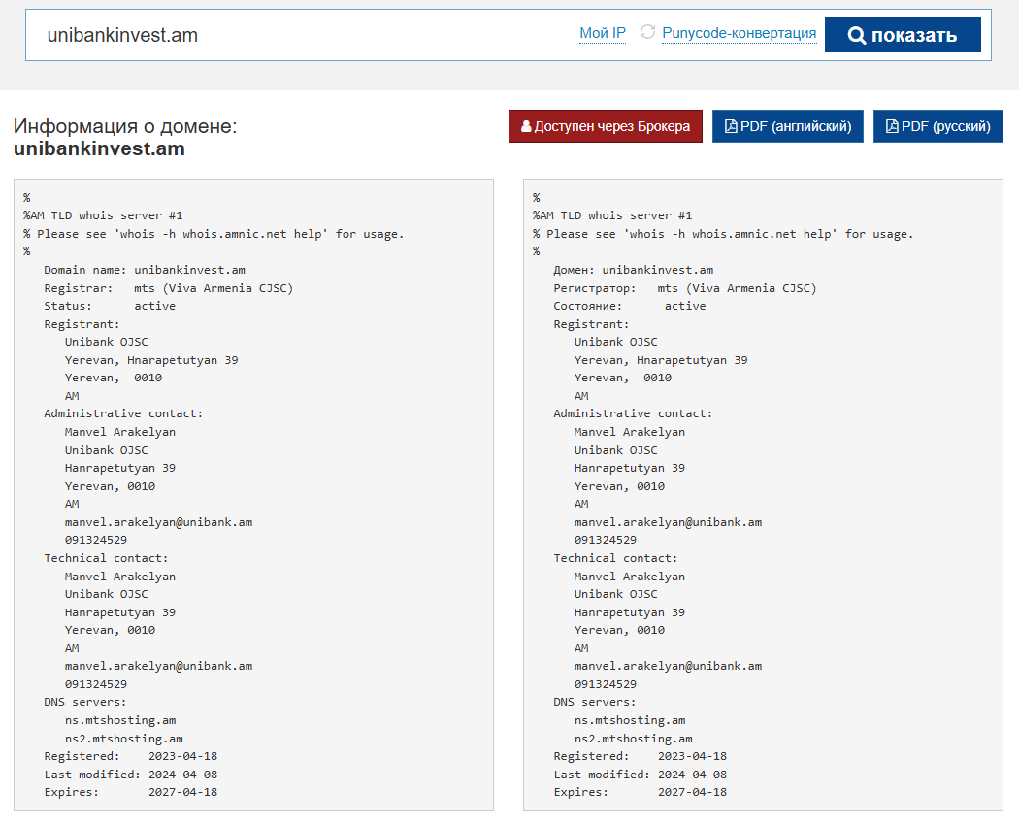Click 'Registered: 2023-04-18' in the left panel

pyautogui.click(x=131, y=756)
